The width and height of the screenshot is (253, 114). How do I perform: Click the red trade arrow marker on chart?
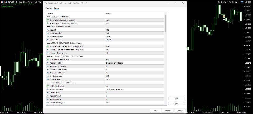pyautogui.click(x=224, y=16)
